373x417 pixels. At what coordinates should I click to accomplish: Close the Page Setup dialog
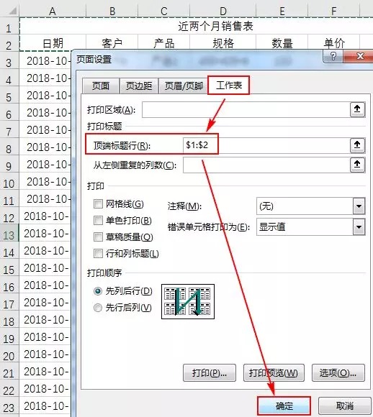point(359,56)
